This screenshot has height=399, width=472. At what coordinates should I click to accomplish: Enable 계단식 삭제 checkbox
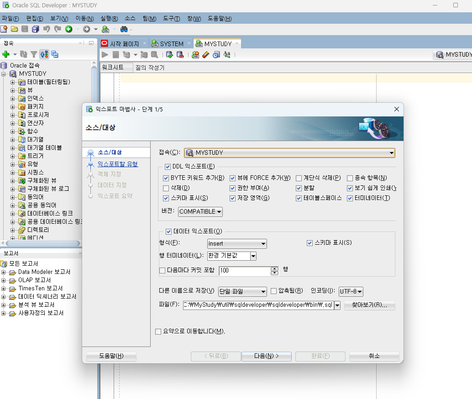(x=299, y=178)
